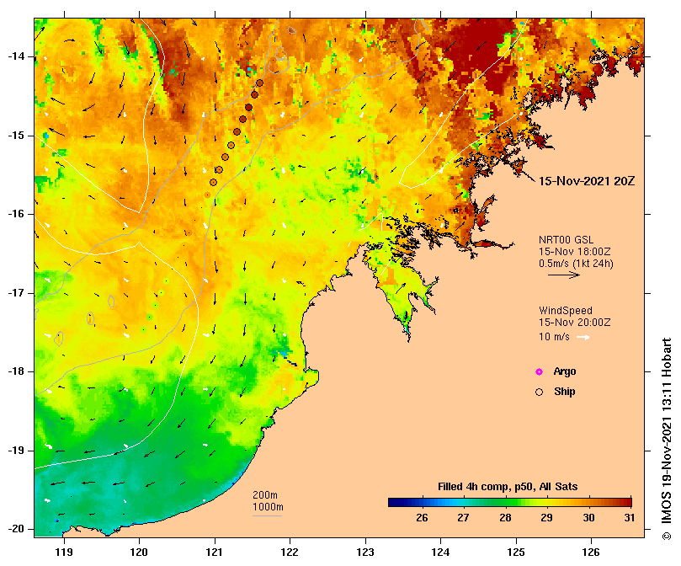Click the longitude axis label '119'
This screenshot has height=566, width=681.
pos(64,553)
